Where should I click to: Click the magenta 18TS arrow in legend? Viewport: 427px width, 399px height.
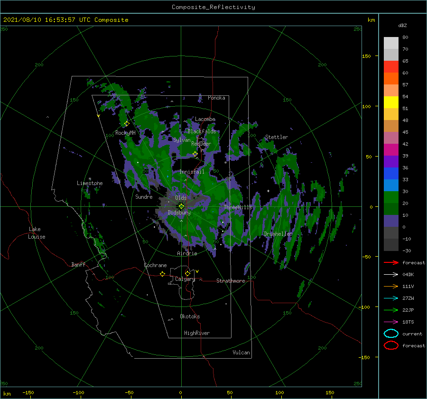[391, 322]
